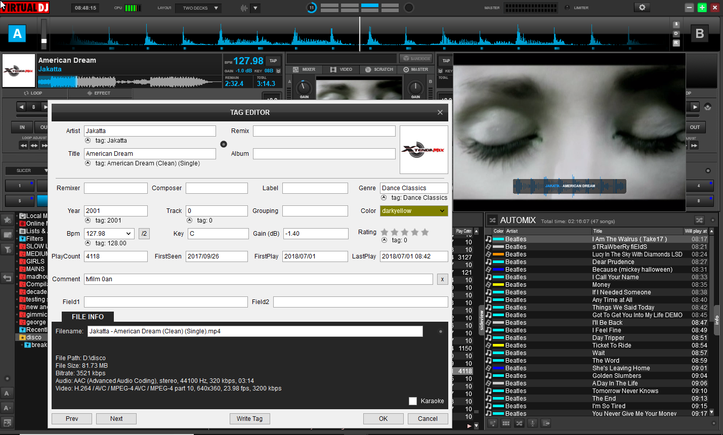Go to Prev track in Tag Editor
This screenshot has height=435, width=723.
tap(72, 419)
